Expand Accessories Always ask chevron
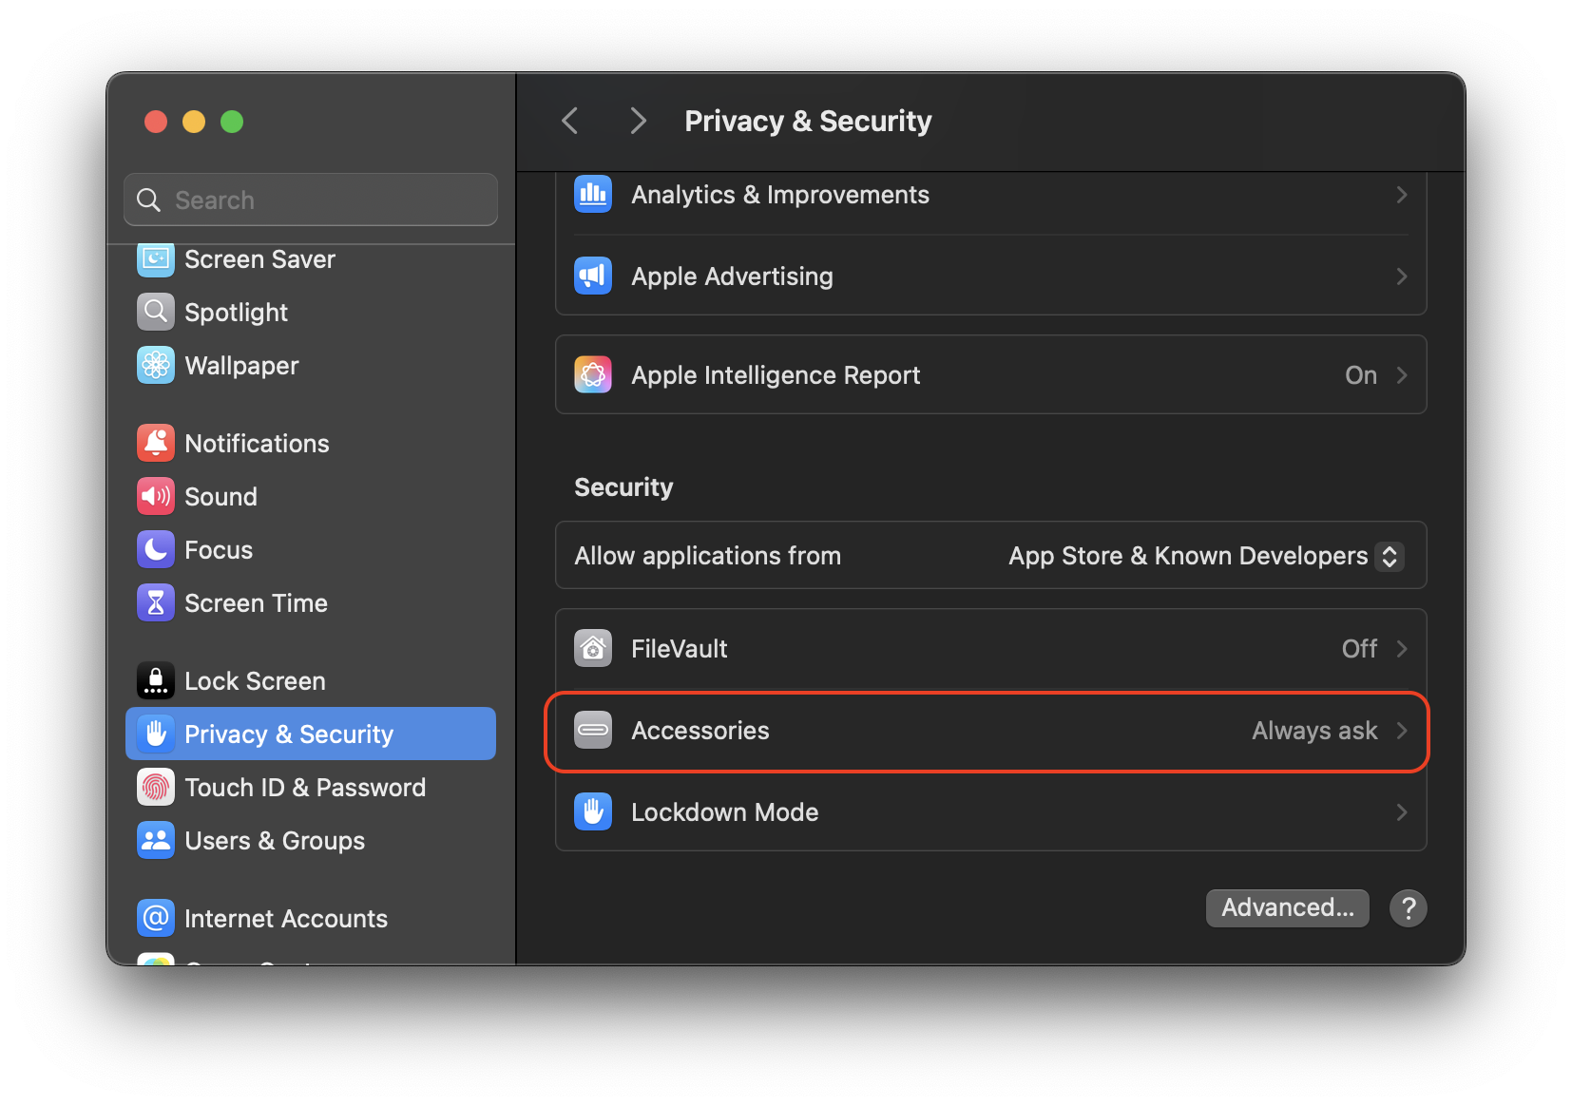Screen dimensions: 1572x1106 point(1401,731)
